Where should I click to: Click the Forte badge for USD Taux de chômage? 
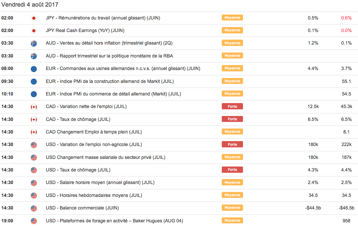(x=232, y=170)
